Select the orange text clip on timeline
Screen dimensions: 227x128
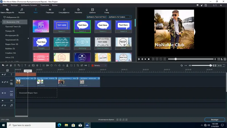26,75
